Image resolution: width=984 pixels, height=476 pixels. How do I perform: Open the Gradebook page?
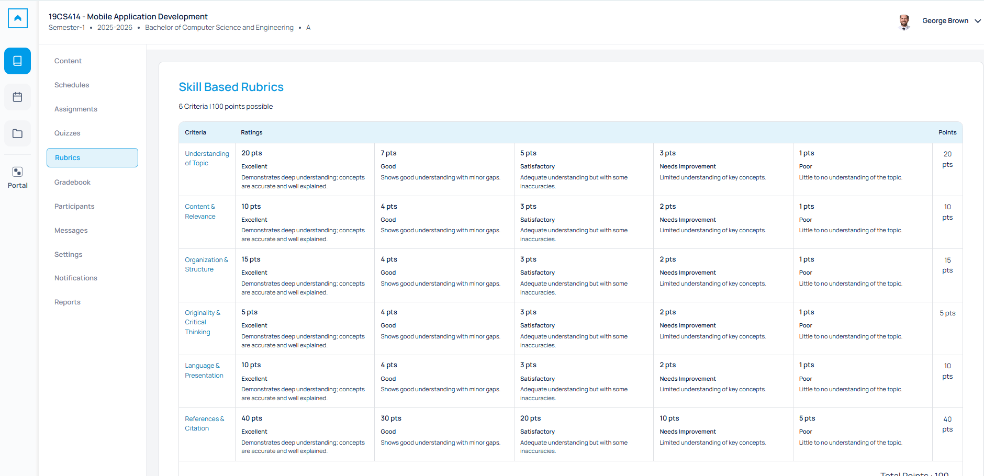click(72, 183)
